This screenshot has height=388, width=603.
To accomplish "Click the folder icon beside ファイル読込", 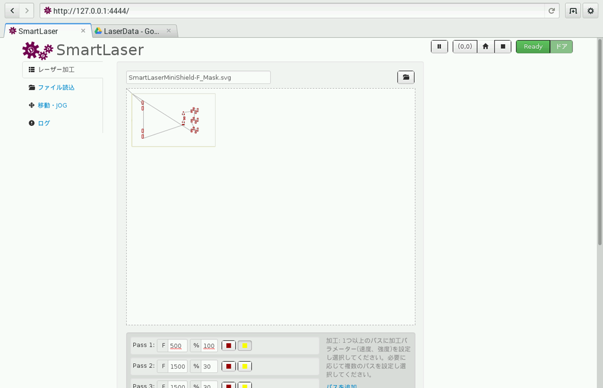I will pos(32,88).
